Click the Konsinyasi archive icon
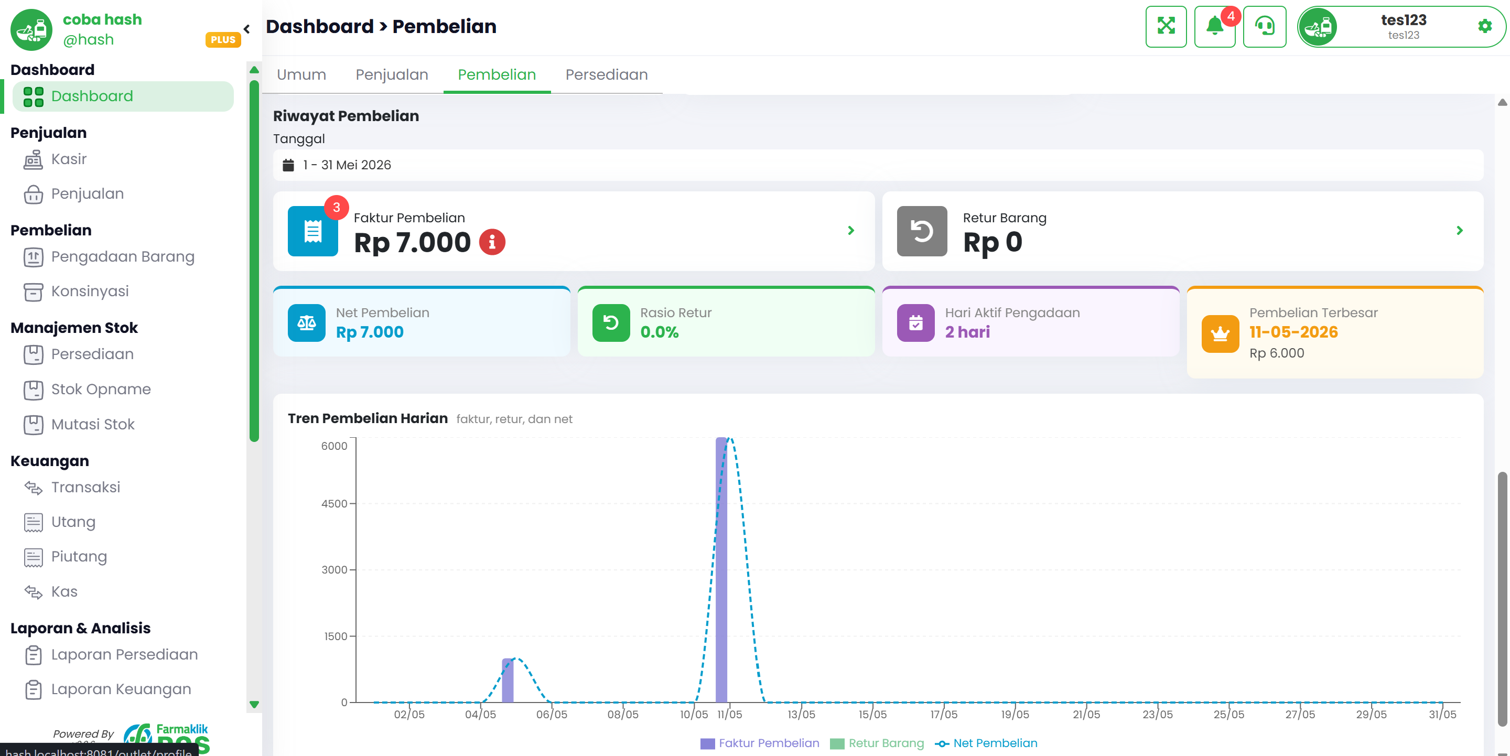Screen dimensions: 1510x756 coord(34,291)
